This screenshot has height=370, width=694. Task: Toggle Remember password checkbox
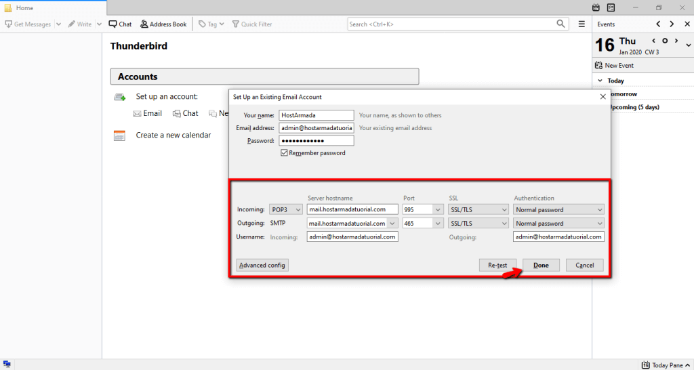284,152
